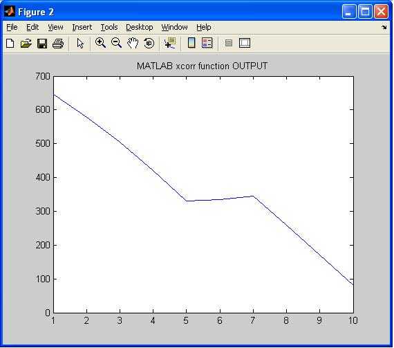Enable the Pan hand tool
The height and width of the screenshot is (348, 394).
tap(133, 43)
